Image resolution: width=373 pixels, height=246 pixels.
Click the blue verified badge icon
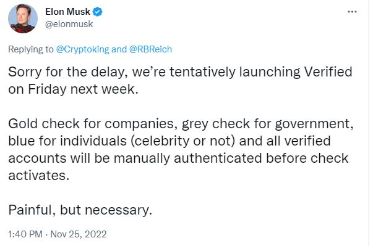point(97,12)
